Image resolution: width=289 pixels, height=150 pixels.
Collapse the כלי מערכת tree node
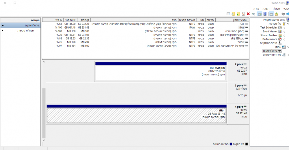pyautogui.click(x=288, y=24)
